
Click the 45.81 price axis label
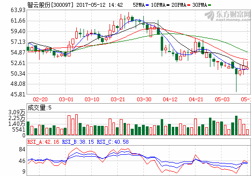(x=18, y=95)
